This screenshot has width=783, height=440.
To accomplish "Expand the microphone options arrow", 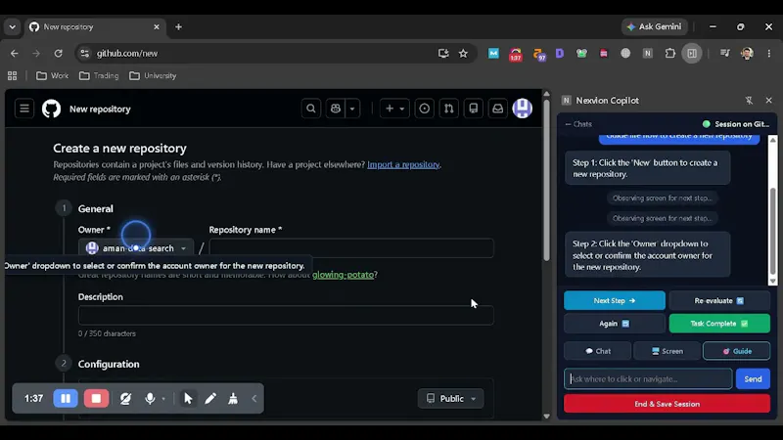I will [163, 399].
